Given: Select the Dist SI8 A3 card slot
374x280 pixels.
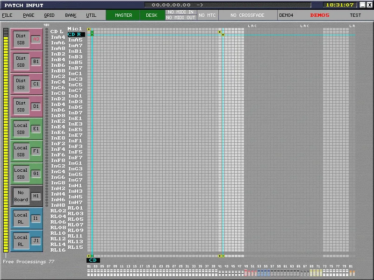Looking at the screenshot, I should click(27, 39).
